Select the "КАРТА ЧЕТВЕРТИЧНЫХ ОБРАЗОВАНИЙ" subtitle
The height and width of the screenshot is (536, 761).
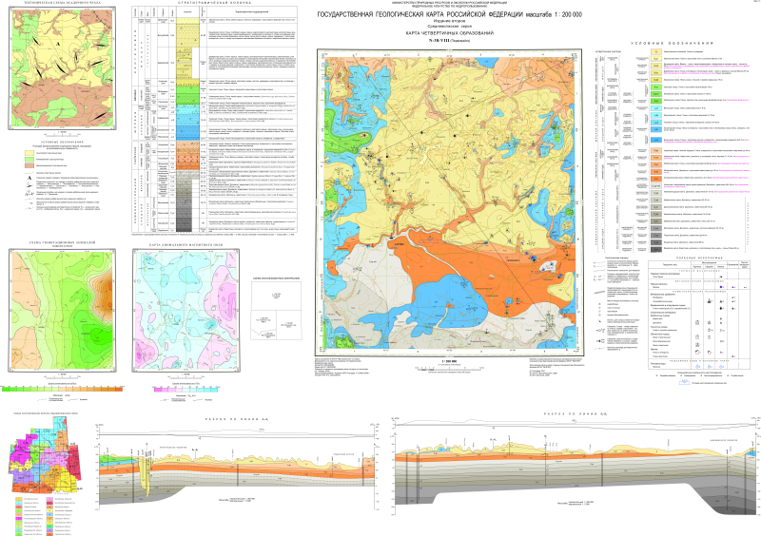coord(448,33)
